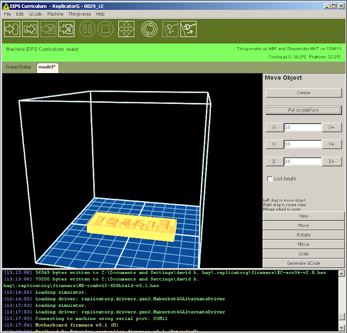Screen dimensions: 347x333
Task: Click the Pause build round icon
Action: tap(87, 29)
